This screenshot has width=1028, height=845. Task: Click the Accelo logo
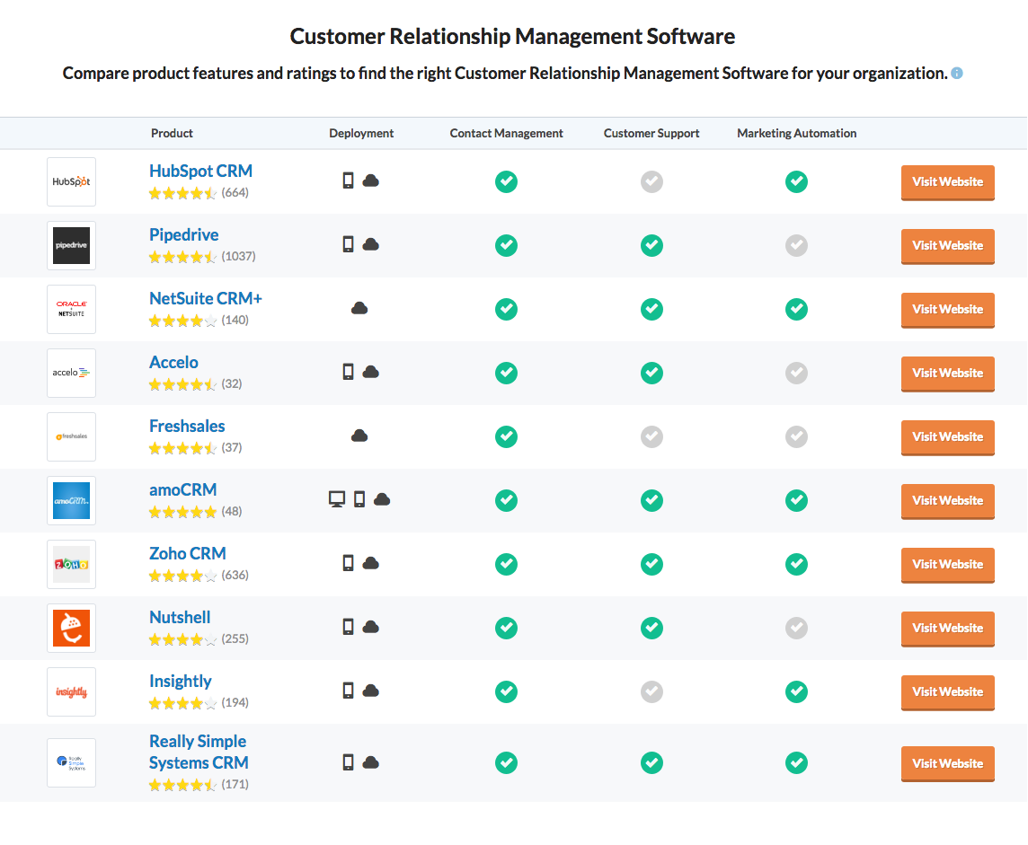pyautogui.click(x=71, y=373)
